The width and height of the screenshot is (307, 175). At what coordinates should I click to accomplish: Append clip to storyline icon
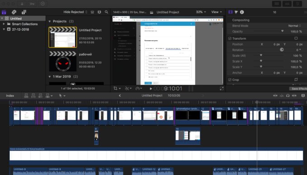[40, 95]
